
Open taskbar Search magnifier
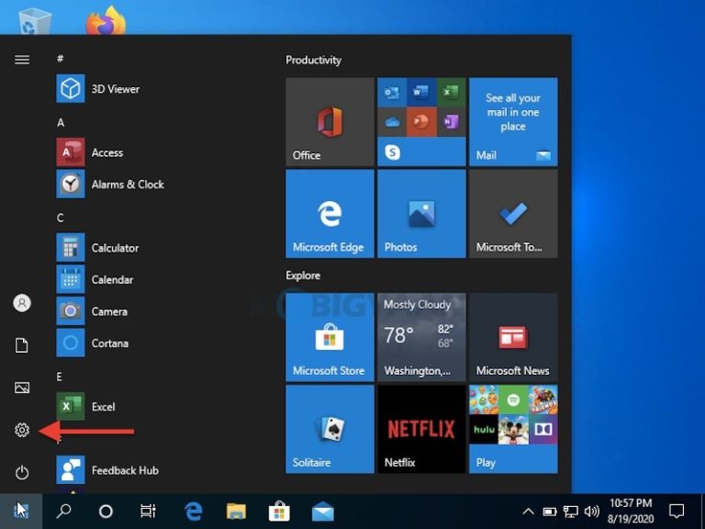[x=63, y=511]
